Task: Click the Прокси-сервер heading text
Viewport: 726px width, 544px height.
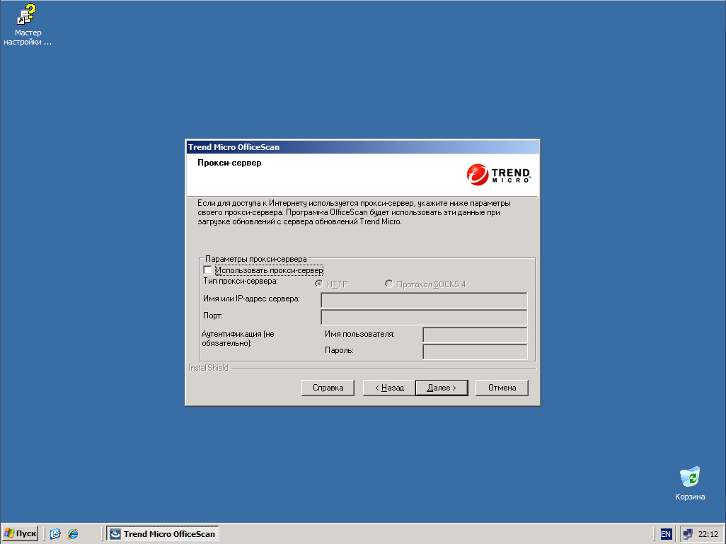Action: click(x=229, y=163)
